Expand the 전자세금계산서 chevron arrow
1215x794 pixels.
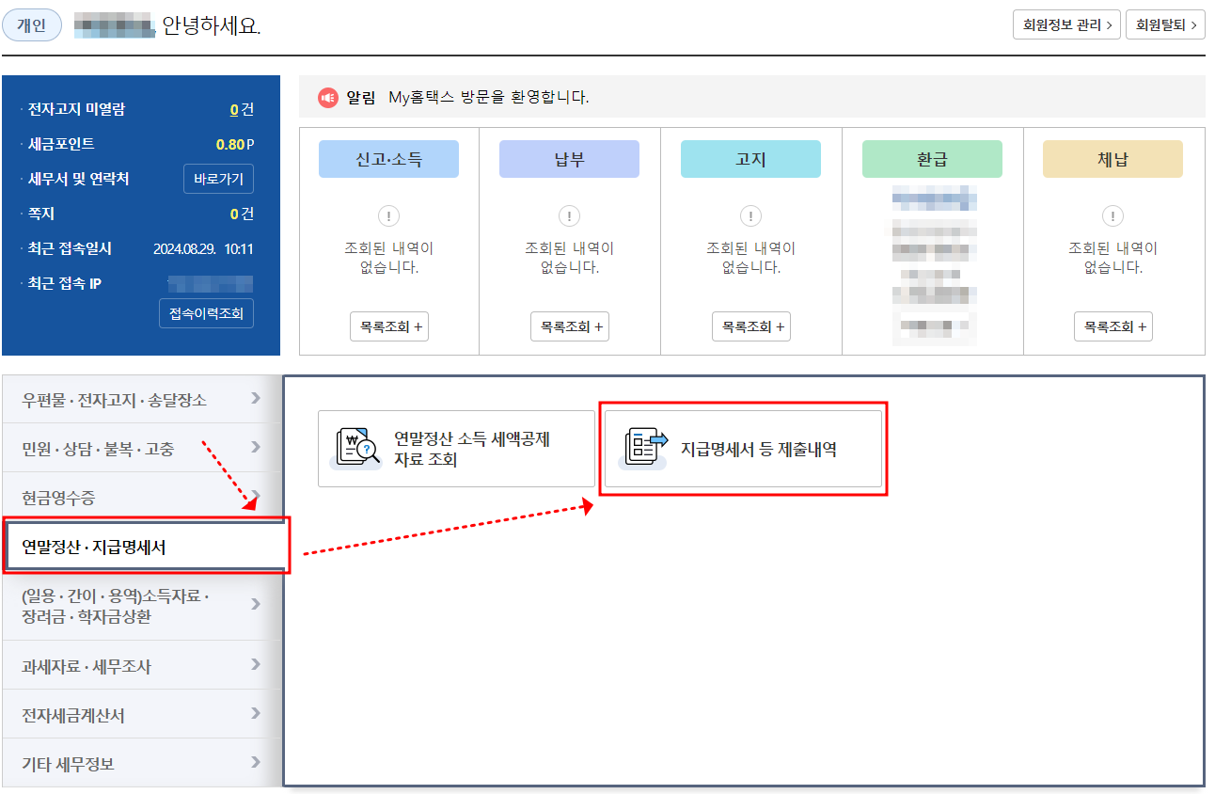pos(256,714)
